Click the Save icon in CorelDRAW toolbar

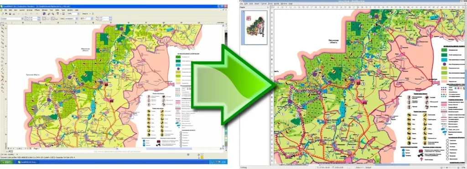pyautogui.click(x=10, y=14)
